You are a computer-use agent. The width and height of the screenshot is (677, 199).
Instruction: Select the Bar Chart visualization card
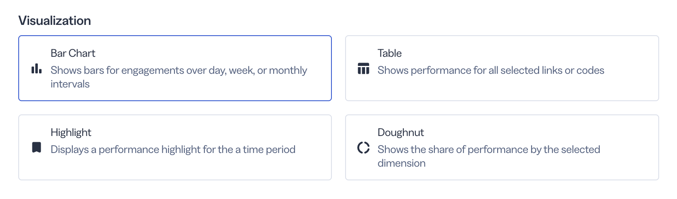(175, 68)
